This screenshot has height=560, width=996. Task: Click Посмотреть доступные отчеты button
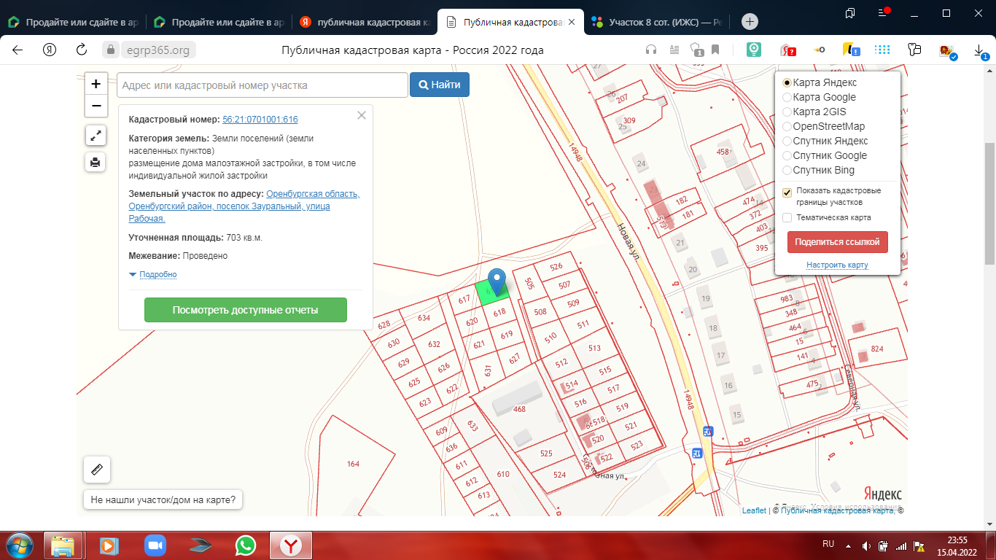(245, 310)
